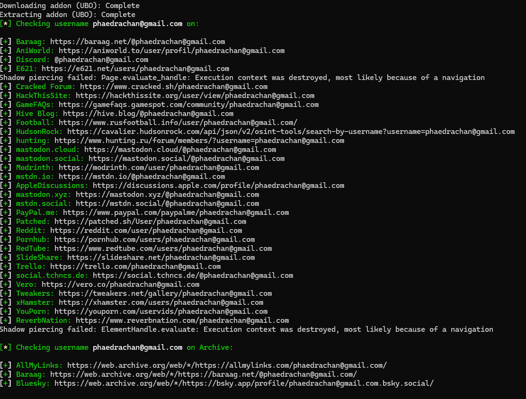
Task: Open the archived allmylinks.com web.archive URL
Action: tap(227, 365)
